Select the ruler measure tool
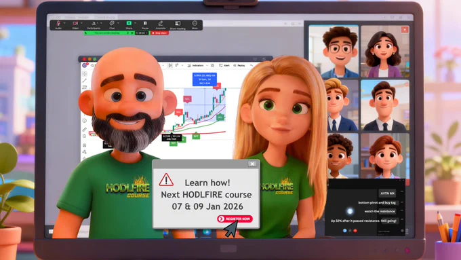This screenshot has height=260, width=461. (x=84, y=130)
